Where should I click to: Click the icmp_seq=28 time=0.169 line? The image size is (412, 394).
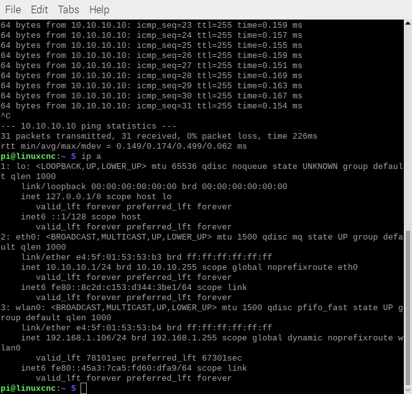tap(152, 76)
